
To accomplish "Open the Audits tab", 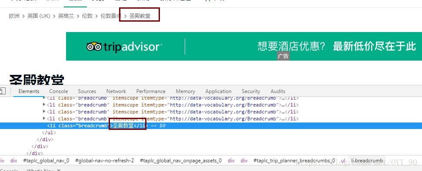I will pyautogui.click(x=278, y=91).
